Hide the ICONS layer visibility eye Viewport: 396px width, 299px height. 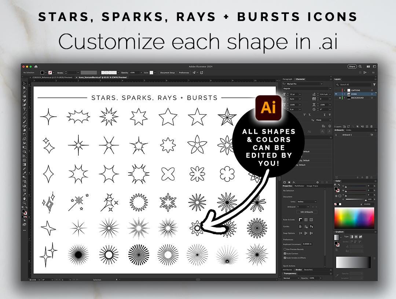point(336,94)
